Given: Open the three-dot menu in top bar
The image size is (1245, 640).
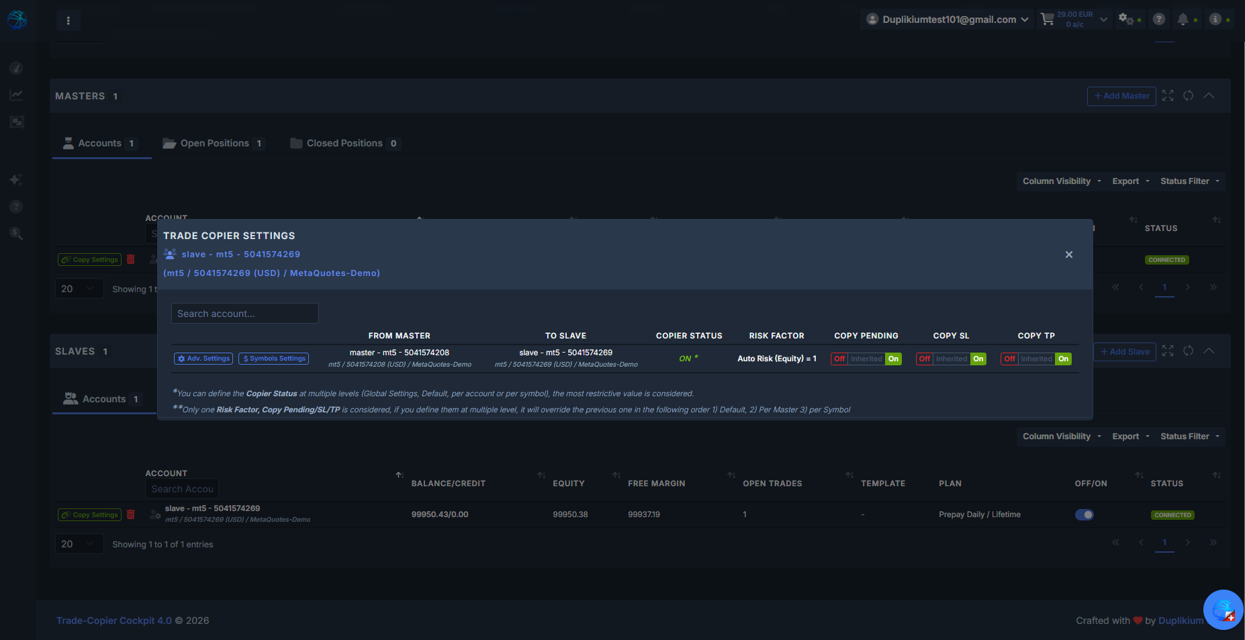Looking at the screenshot, I should click(x=68, y=20).
